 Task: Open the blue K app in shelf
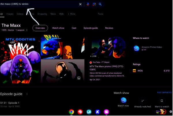pyautogui.click(x=98, y=112)
